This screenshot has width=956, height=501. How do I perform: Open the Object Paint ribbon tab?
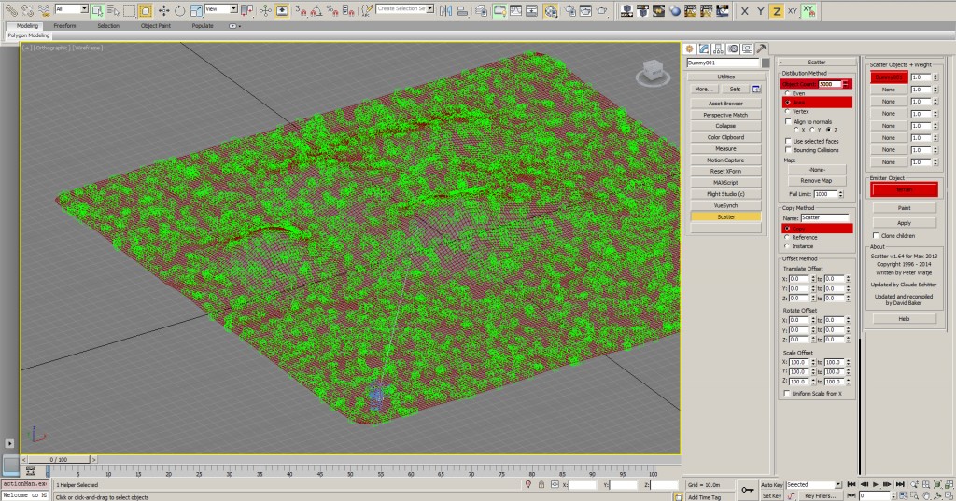(x=156, y=26)
